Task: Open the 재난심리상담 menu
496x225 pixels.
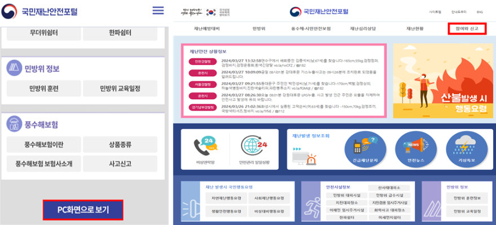Action: [363, 29]
